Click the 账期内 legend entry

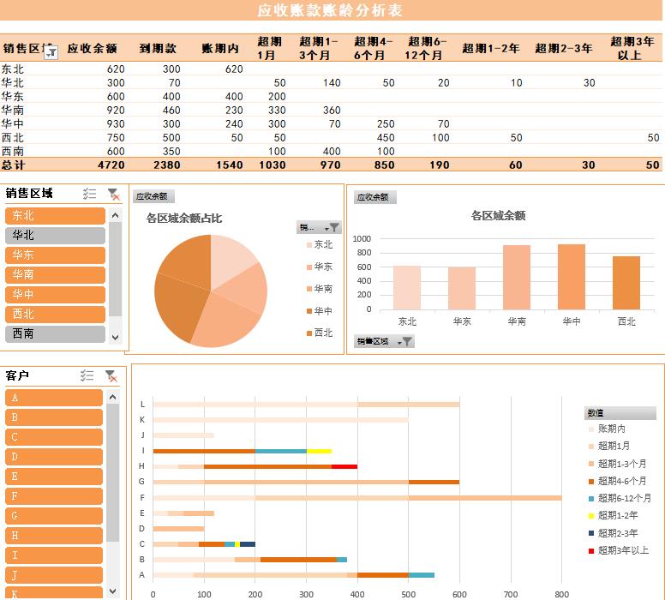(x=607, y=429)
